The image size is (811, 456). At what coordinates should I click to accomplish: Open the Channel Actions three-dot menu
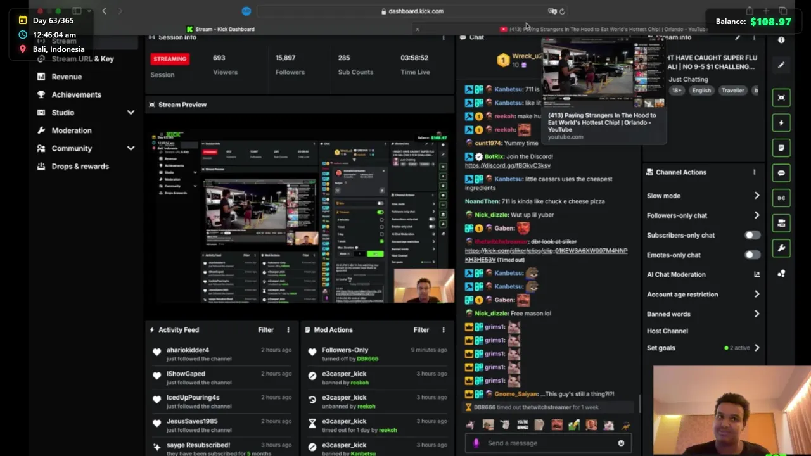(x=754, y=172)
